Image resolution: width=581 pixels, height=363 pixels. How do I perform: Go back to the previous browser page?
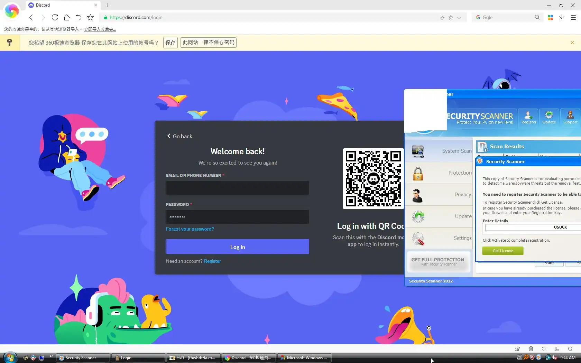pyautogui.click(x=31, y=17)
